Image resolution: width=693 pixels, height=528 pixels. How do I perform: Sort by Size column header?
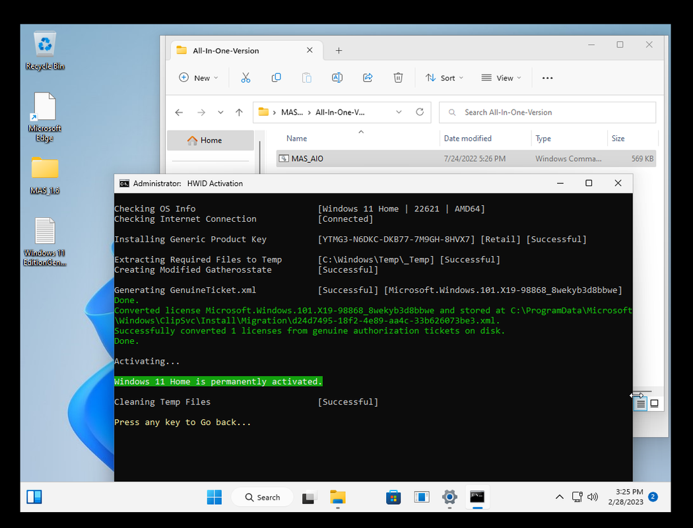point(618,139)
